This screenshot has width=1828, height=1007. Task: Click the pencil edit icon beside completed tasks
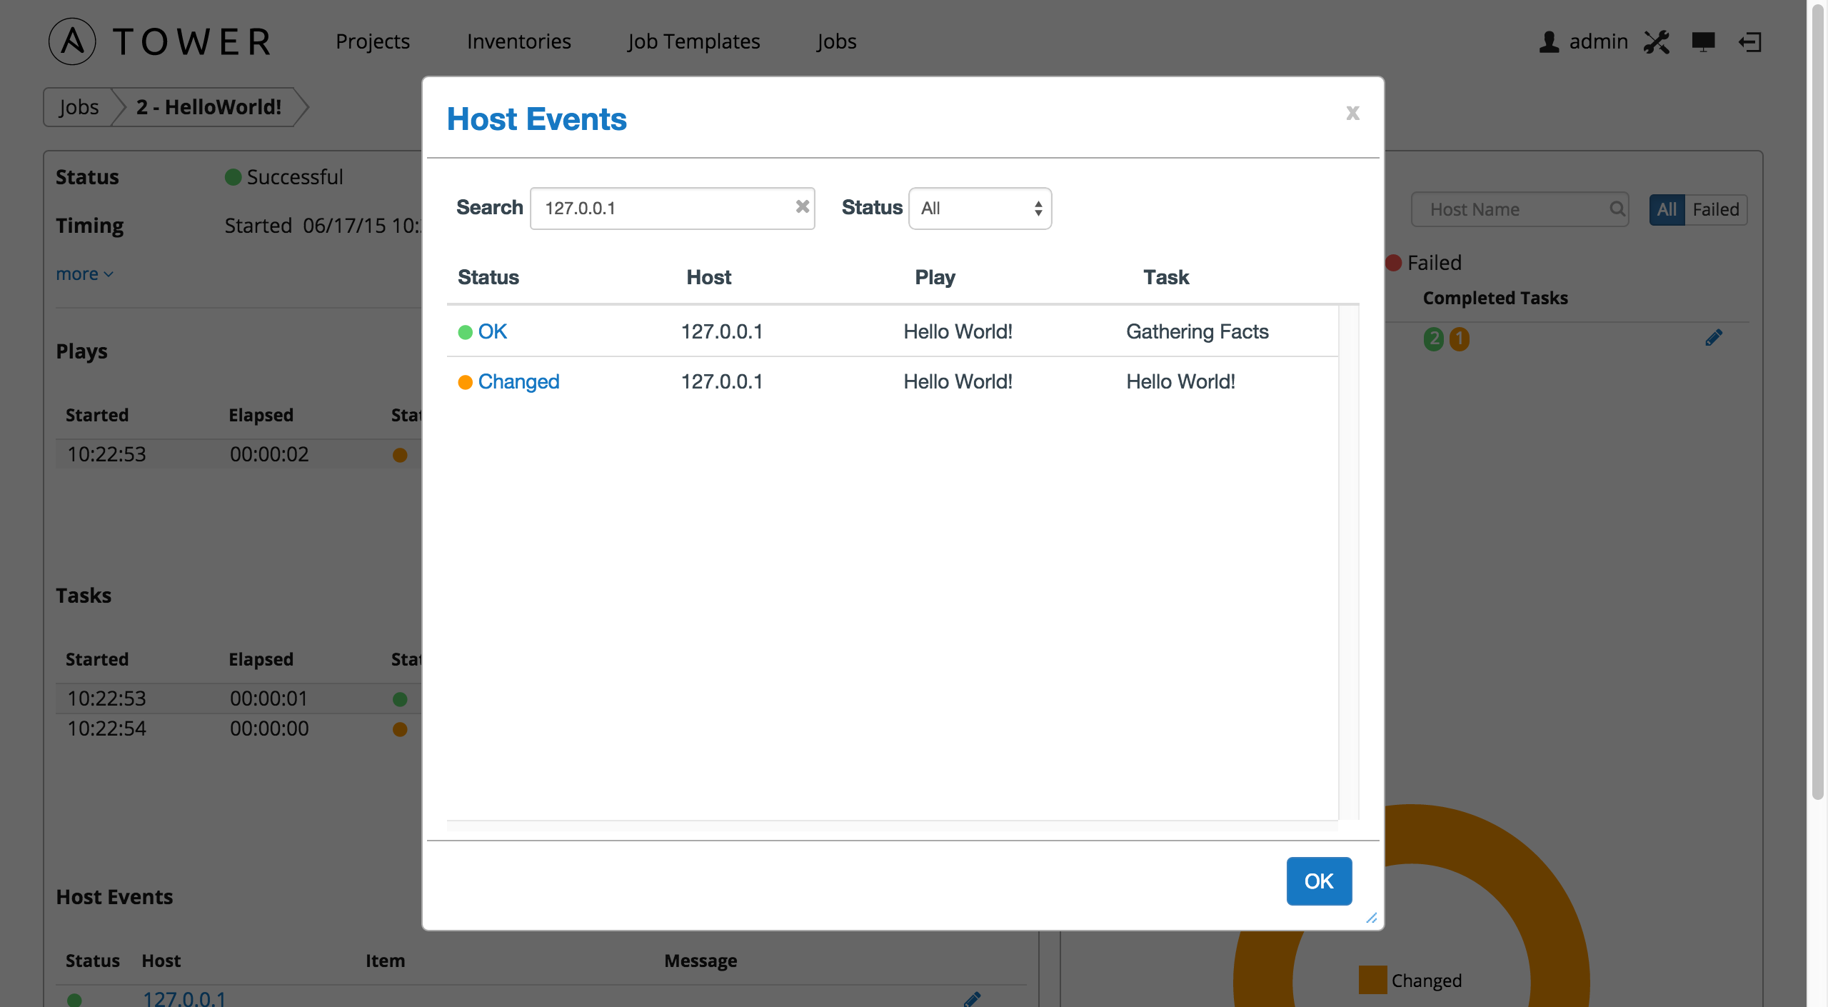click(1714, 338)
